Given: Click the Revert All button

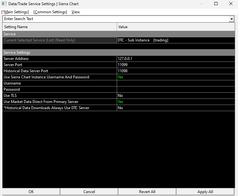Looking at the screenshot, I should point(147,192).
